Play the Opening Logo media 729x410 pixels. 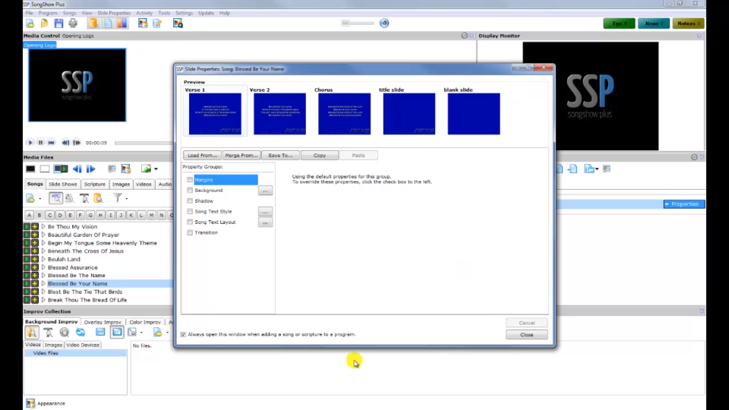click(x=30, y=143)
